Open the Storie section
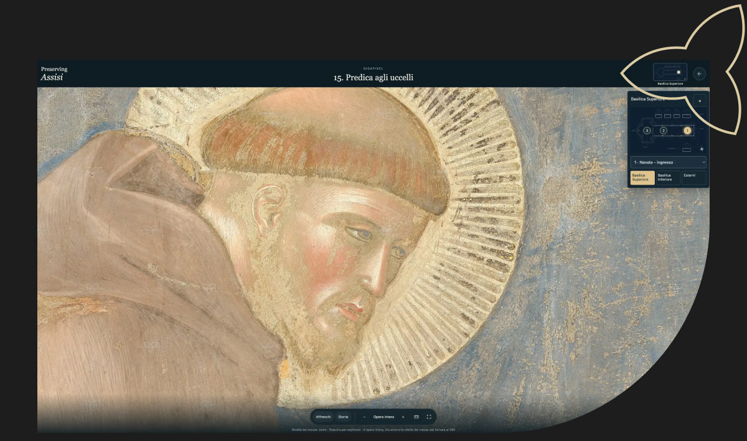 click(x=343, y=417)
